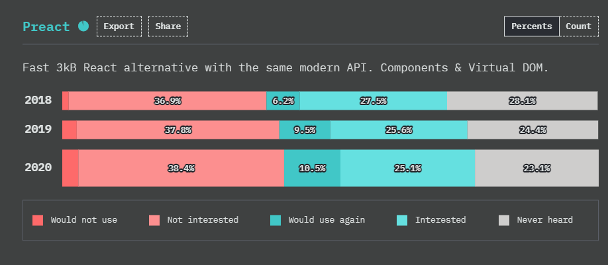
Task: Click the 2019 Interested 25.6% segment
Action: coord(399,130)
